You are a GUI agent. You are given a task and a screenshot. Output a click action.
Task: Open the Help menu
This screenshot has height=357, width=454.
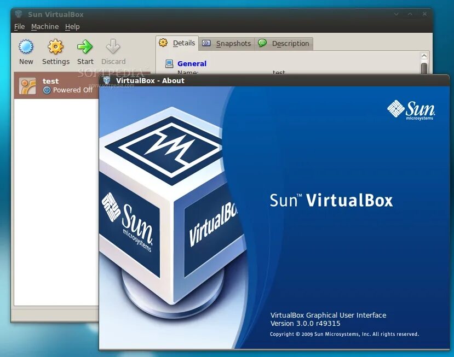point(72,27)
